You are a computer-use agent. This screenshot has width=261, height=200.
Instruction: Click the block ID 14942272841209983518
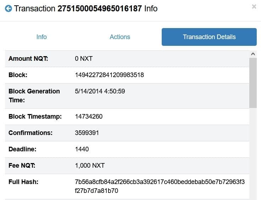(x=109, y=75)
